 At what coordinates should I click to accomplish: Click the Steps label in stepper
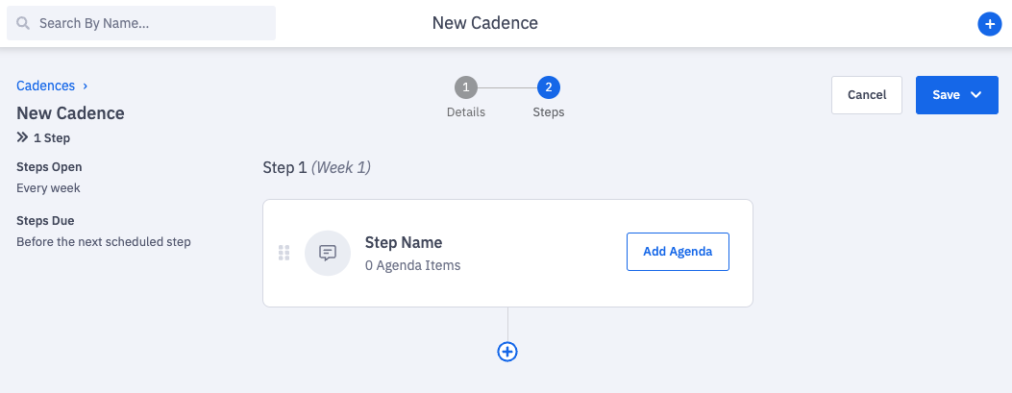[x=549, y=112]
